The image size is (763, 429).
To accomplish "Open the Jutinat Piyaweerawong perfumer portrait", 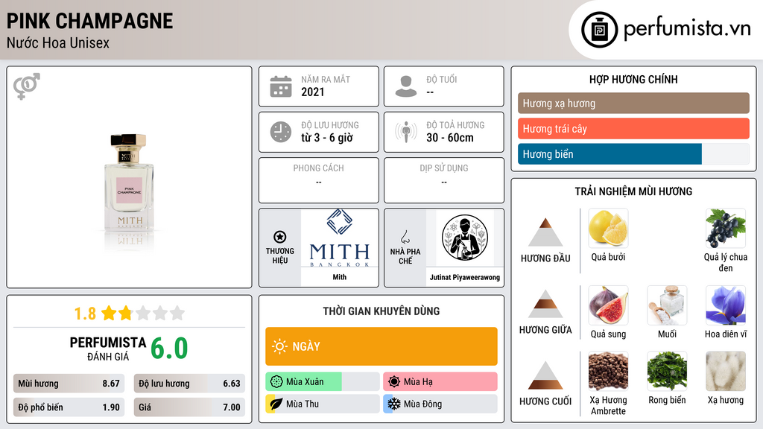I will tap(465, 238).
